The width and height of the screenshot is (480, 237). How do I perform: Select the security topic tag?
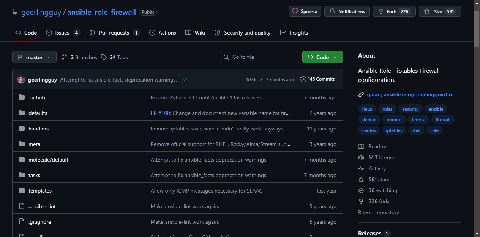click(x=411, y=109)
